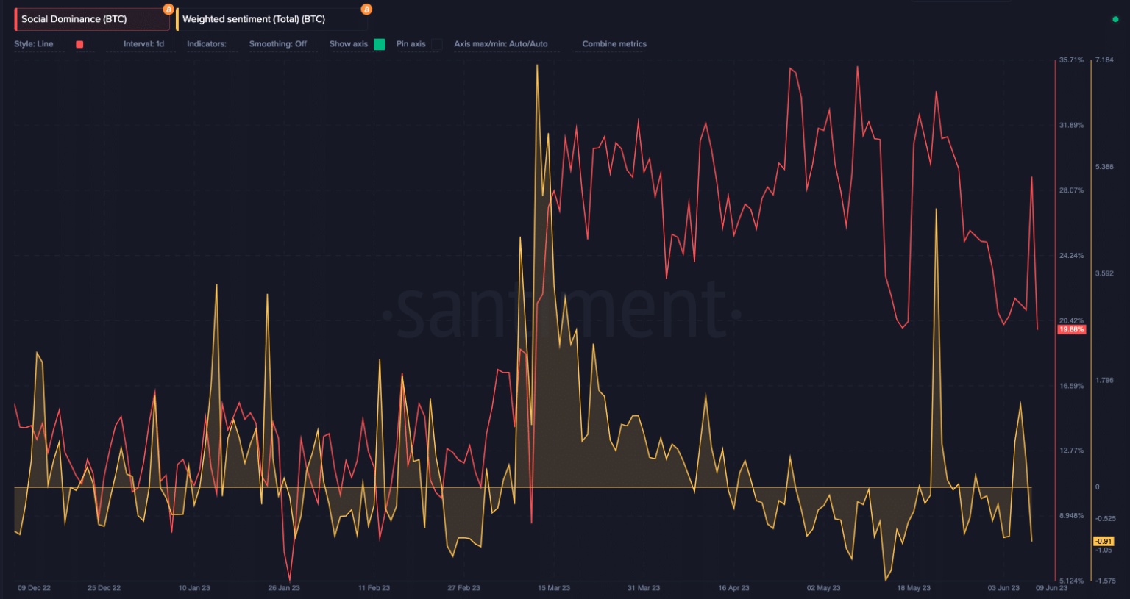Open the Interval: 1d dropdown
This screenshot has height=599, width=1130.
pos(143,44)
